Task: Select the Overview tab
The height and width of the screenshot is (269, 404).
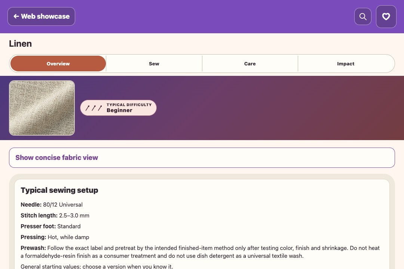Action: click(x=58, y=64)
